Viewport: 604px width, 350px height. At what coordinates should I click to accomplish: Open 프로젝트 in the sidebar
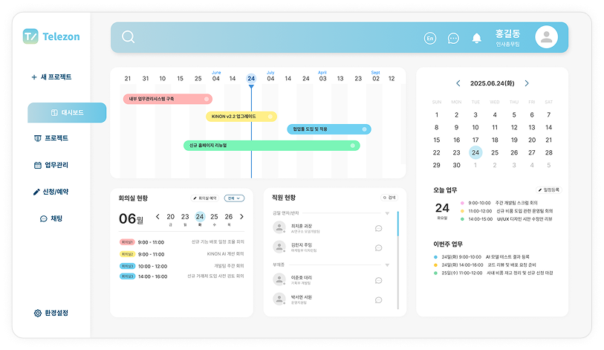pyautogui.click(x=51, y=138)
